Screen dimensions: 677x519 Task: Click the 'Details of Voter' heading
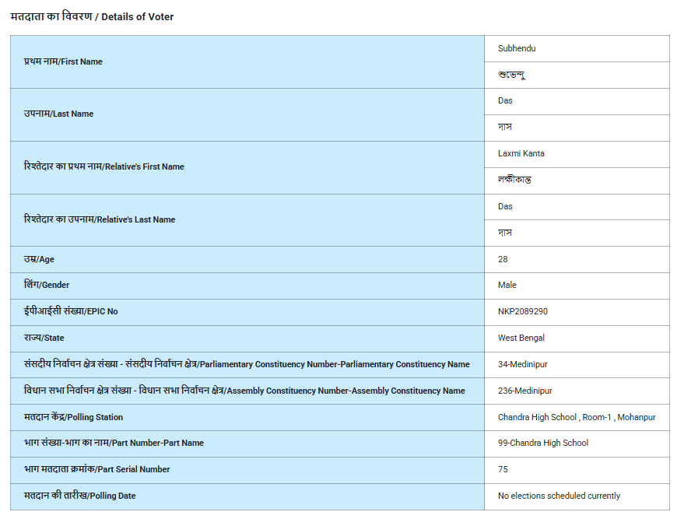92,16
